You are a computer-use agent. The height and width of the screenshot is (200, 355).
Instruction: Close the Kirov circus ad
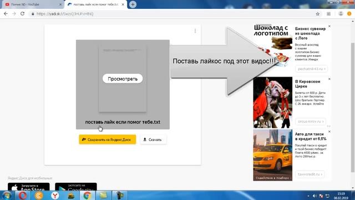(x=329, y=79)
